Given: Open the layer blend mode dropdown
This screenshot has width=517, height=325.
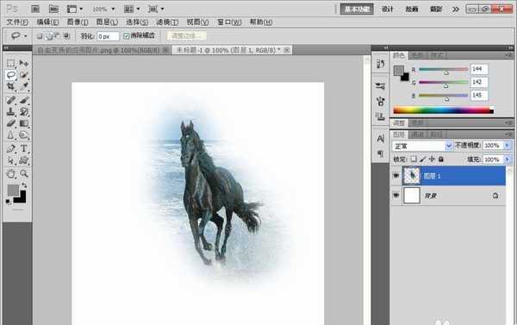Looking at the screenshot, I should (422, 146).
